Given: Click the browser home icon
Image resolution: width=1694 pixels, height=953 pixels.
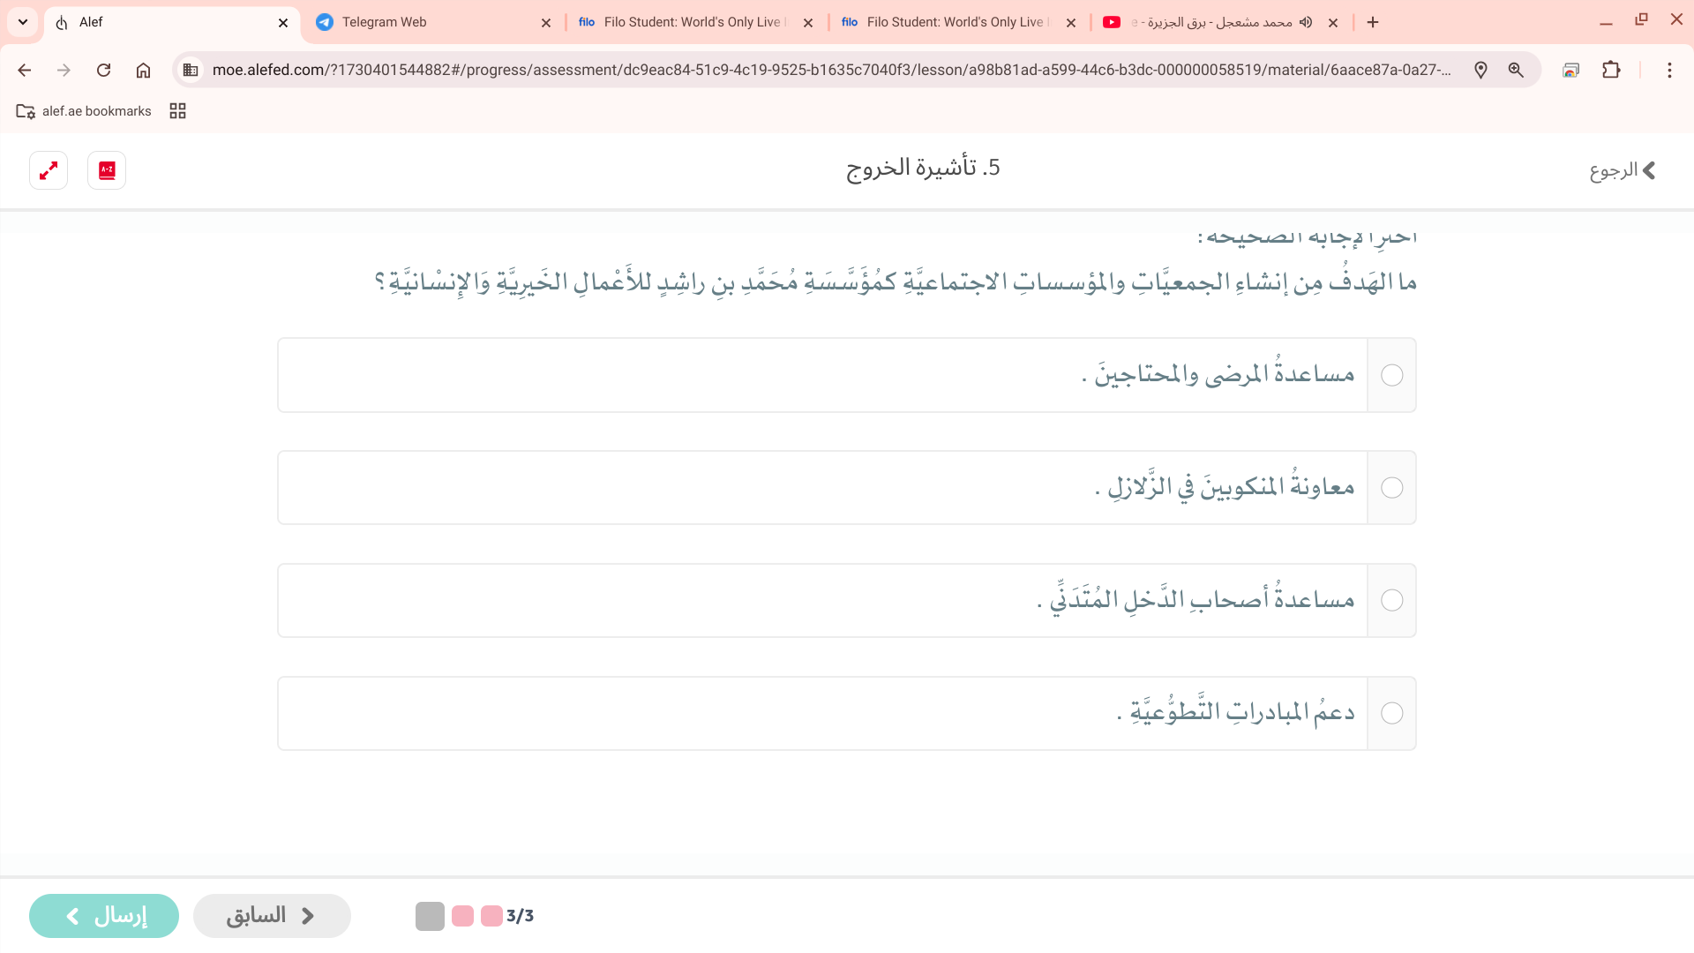Looking at the screenshot, I should [x=143, y=70].
